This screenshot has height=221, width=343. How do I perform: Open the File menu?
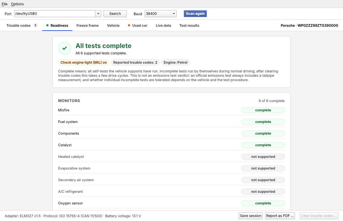click(5, 4)
